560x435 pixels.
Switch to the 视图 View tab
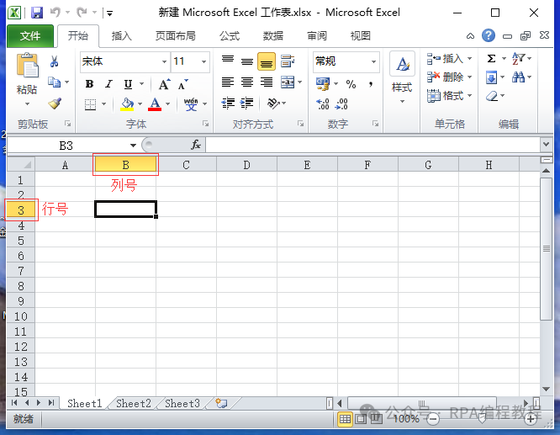pyautogui.click(x=361, y=35)
